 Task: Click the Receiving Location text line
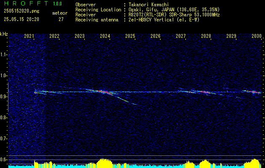tap(147, 10)
